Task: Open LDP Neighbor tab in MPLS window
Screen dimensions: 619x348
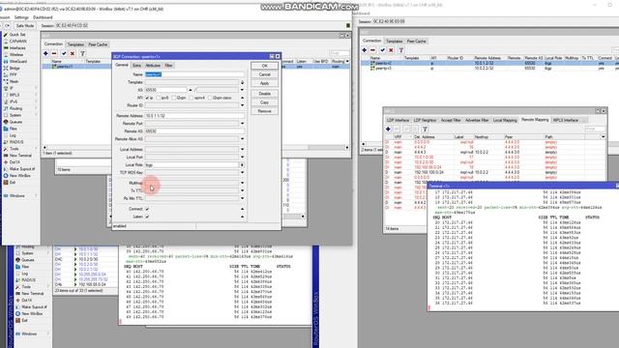Action: click(425, 120)
